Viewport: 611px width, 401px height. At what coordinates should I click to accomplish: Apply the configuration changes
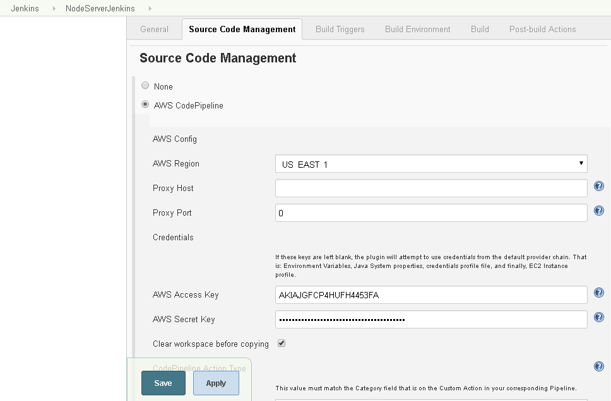pos(216,383)
